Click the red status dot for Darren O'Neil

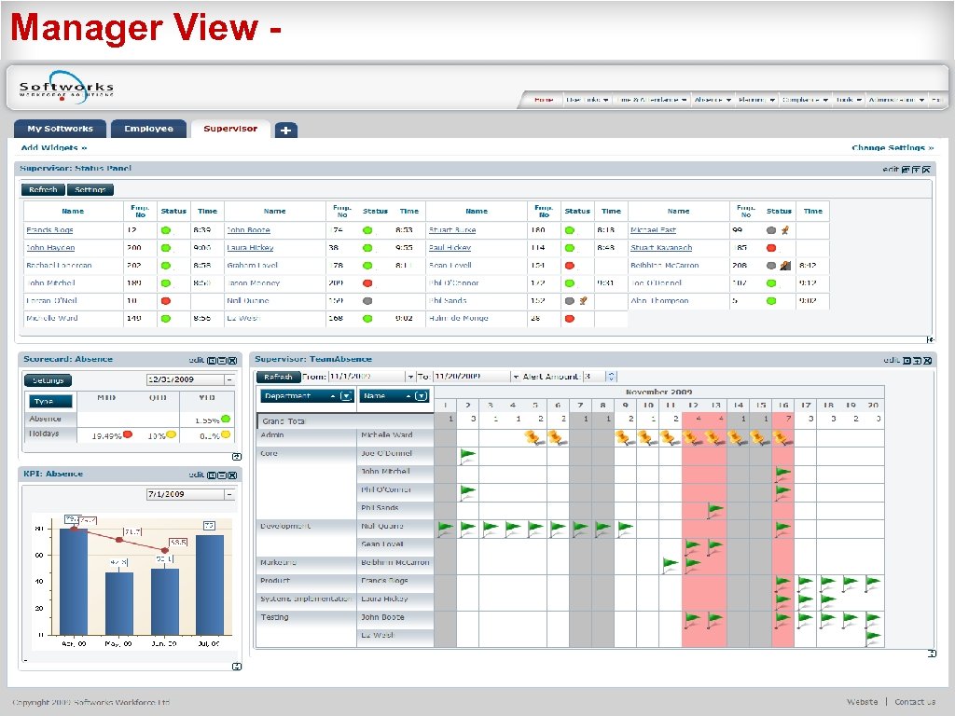pyautogui.click(x=166, y=300)
